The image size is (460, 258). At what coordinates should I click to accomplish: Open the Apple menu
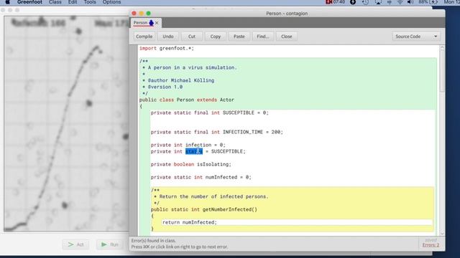8,2
